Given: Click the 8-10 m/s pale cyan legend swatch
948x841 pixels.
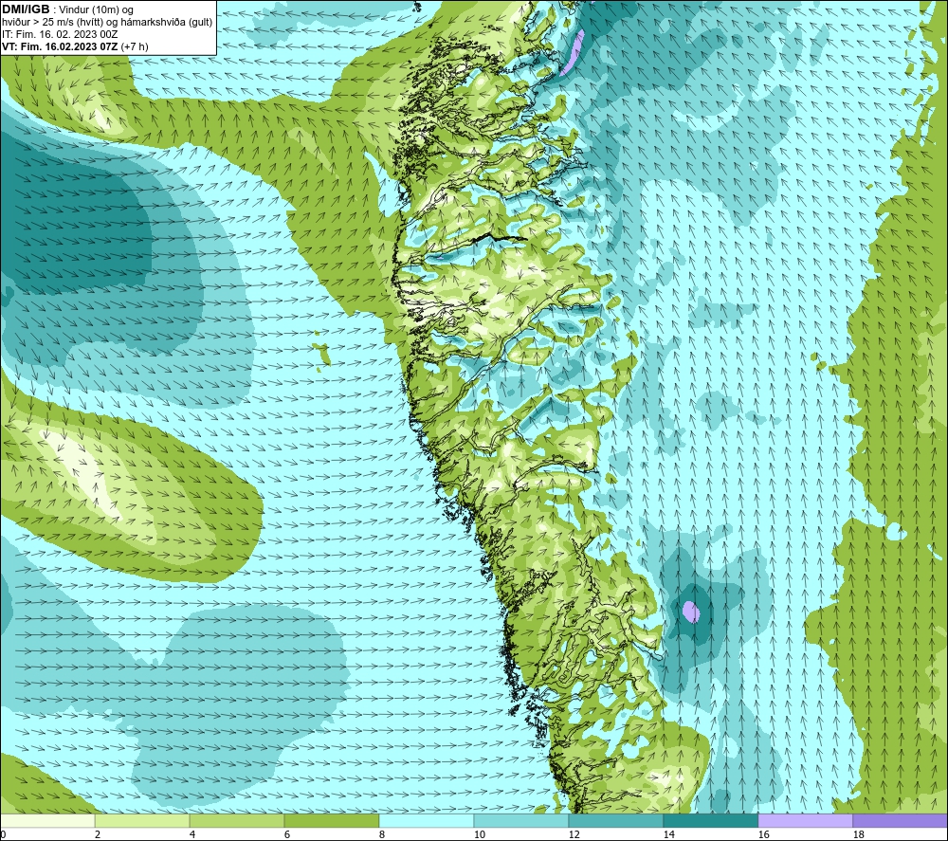Looking at the screenshot, I should tap(427, 820).
